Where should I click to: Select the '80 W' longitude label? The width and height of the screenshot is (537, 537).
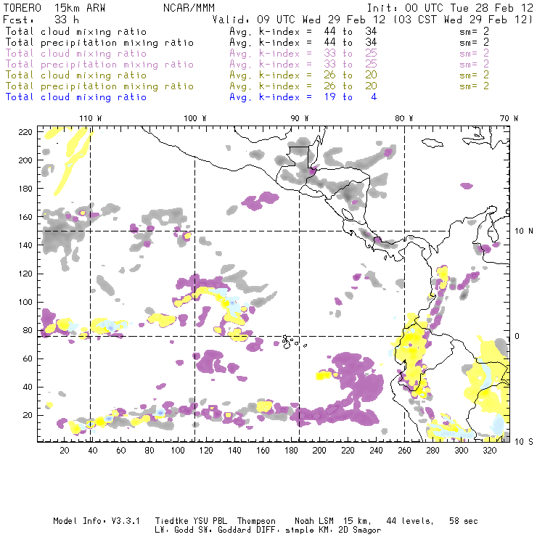coord(403,118)
